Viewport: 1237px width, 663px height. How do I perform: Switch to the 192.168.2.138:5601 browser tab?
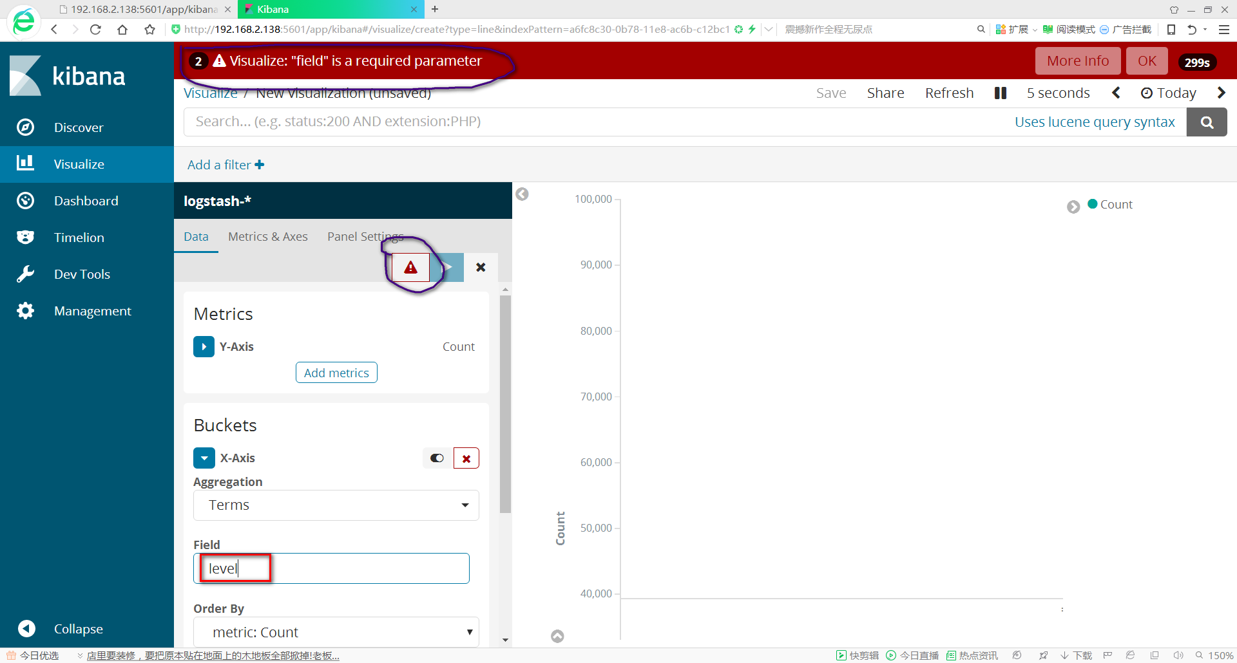144,9
